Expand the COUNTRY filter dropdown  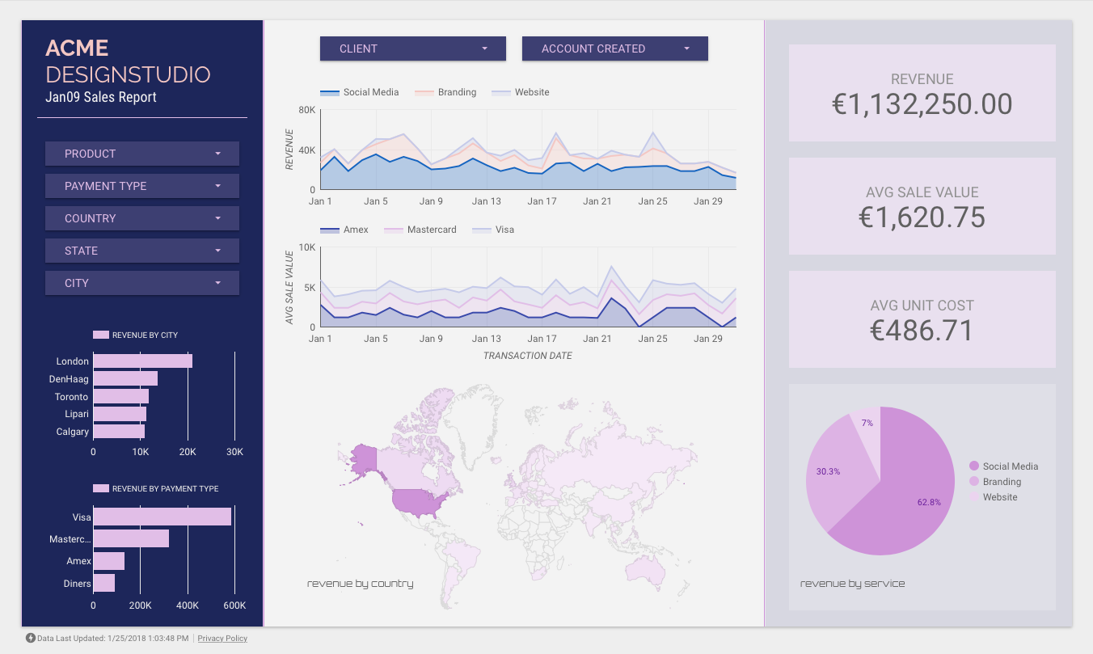[142, 218]
